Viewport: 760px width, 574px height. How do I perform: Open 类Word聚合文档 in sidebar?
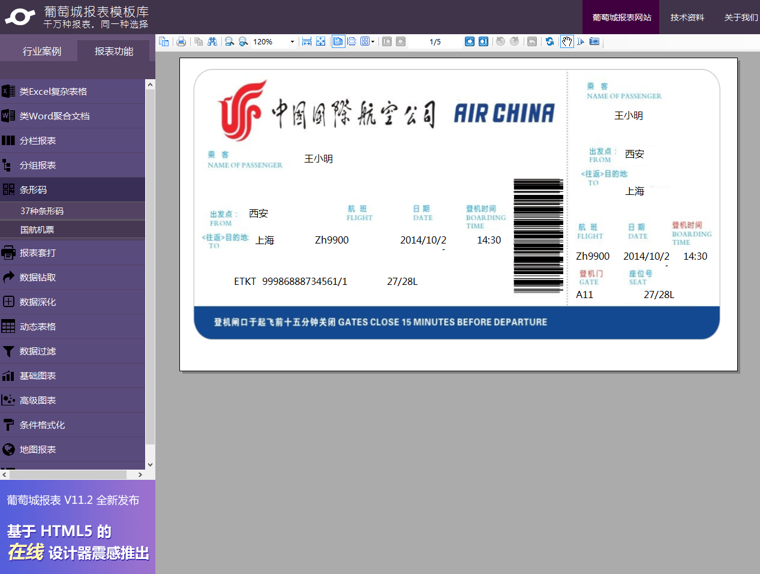73,116
